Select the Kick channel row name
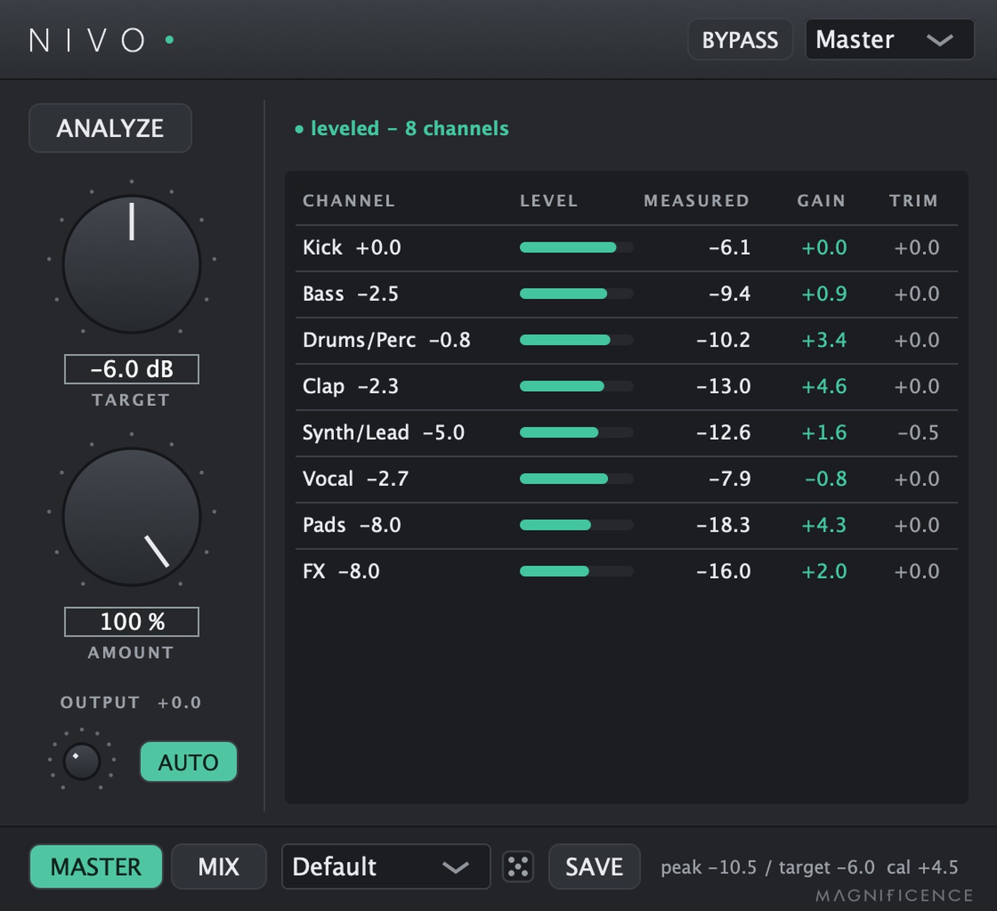997x911 pixels. point(322,247)
